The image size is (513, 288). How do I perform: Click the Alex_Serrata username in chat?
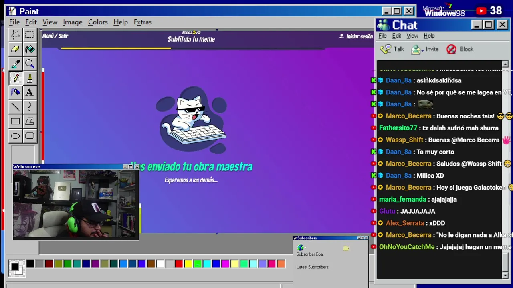click(x=405, y=223)
